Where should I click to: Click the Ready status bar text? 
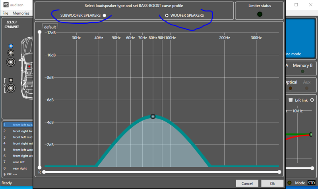[x=7, y=183]
